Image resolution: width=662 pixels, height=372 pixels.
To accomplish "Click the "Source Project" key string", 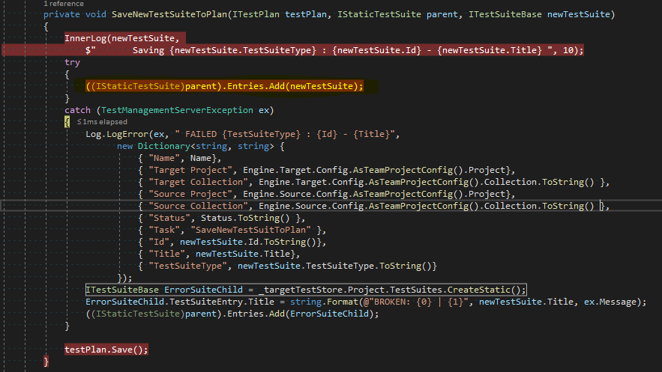I will (193, 194).
